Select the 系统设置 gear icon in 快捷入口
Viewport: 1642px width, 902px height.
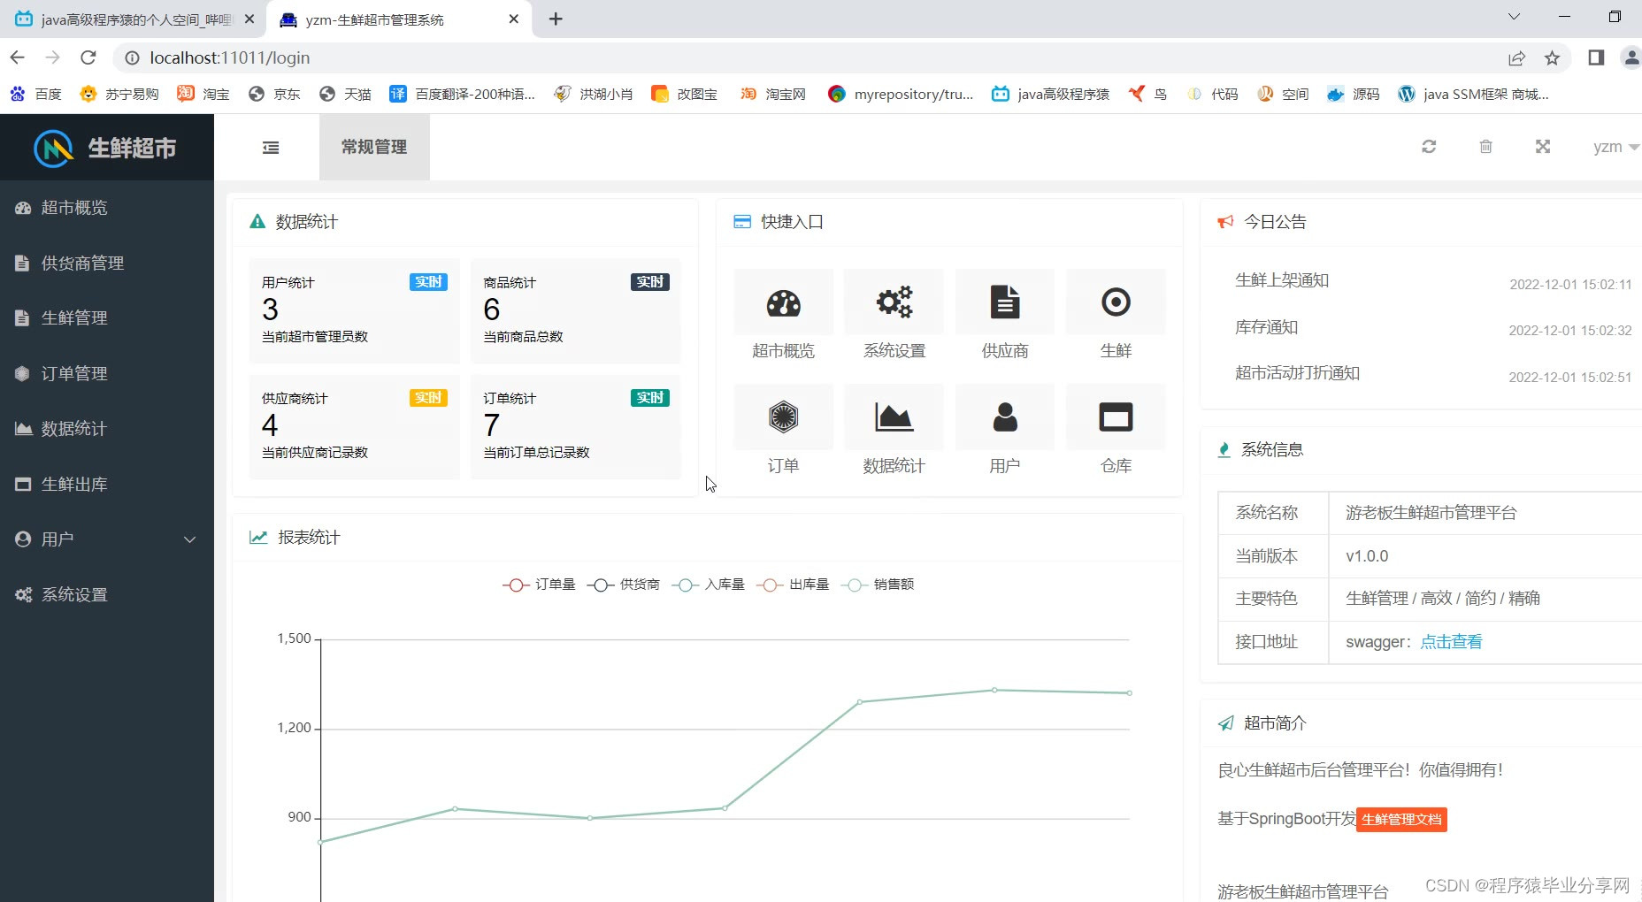894,302
